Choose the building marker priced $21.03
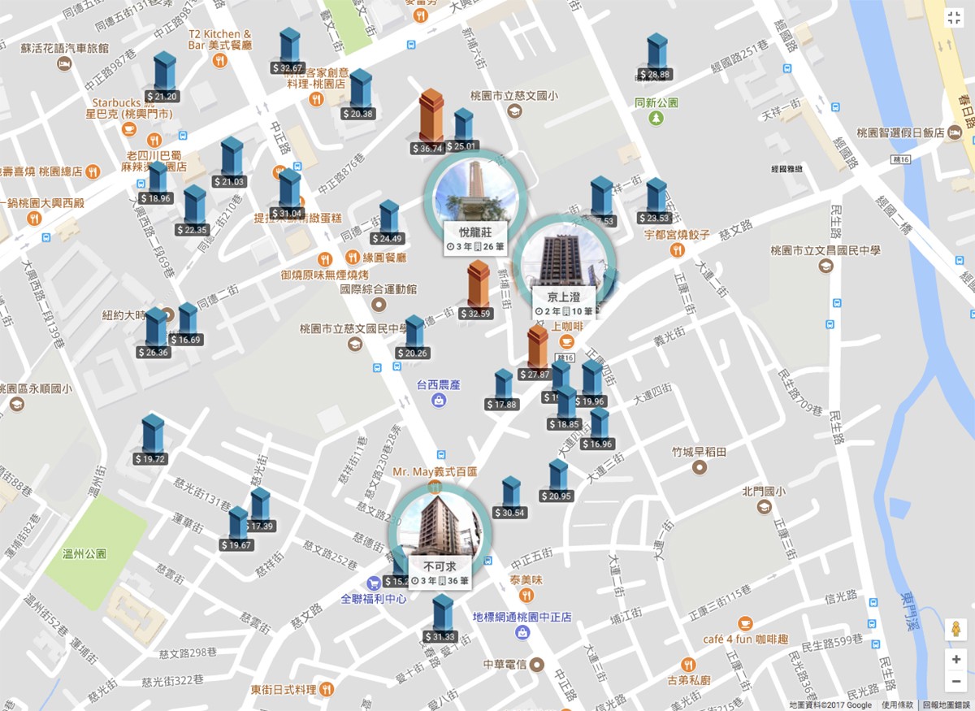This screenshot has width=975, height=711. click(231, 163)
